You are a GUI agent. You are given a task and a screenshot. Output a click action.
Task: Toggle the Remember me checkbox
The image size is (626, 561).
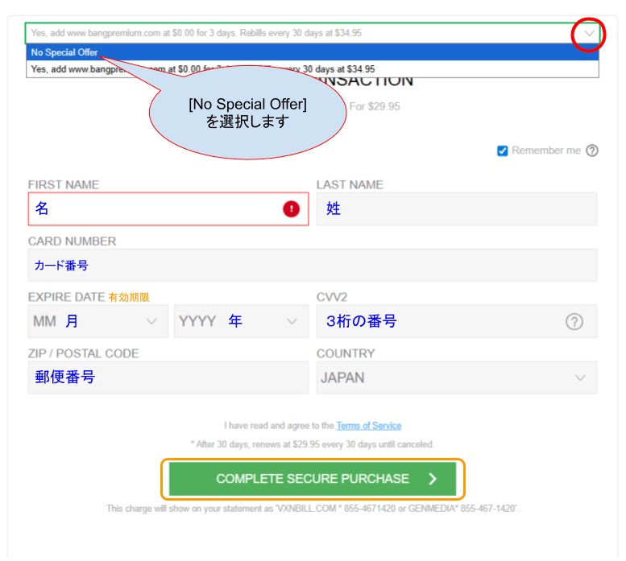(503, 151)
